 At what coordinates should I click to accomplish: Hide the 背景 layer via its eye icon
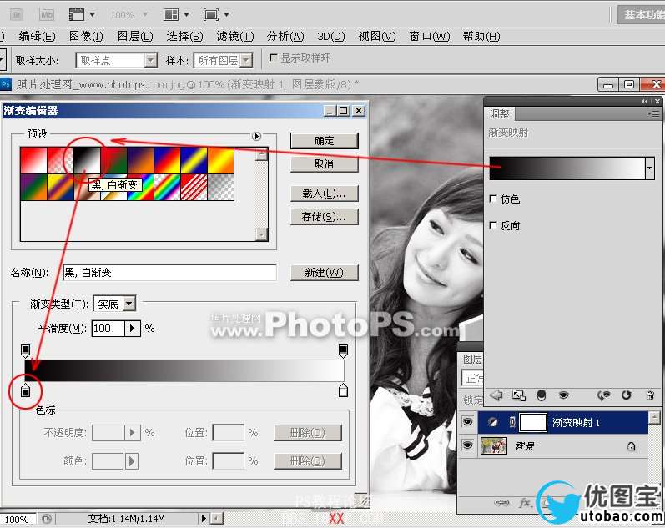(x=467, y=446)
